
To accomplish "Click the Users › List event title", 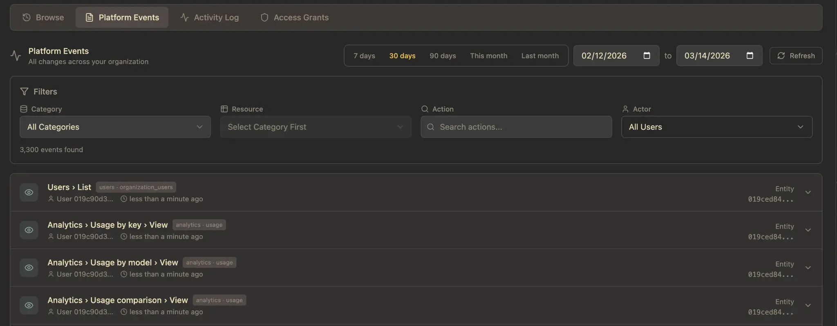I will [69, 187].
